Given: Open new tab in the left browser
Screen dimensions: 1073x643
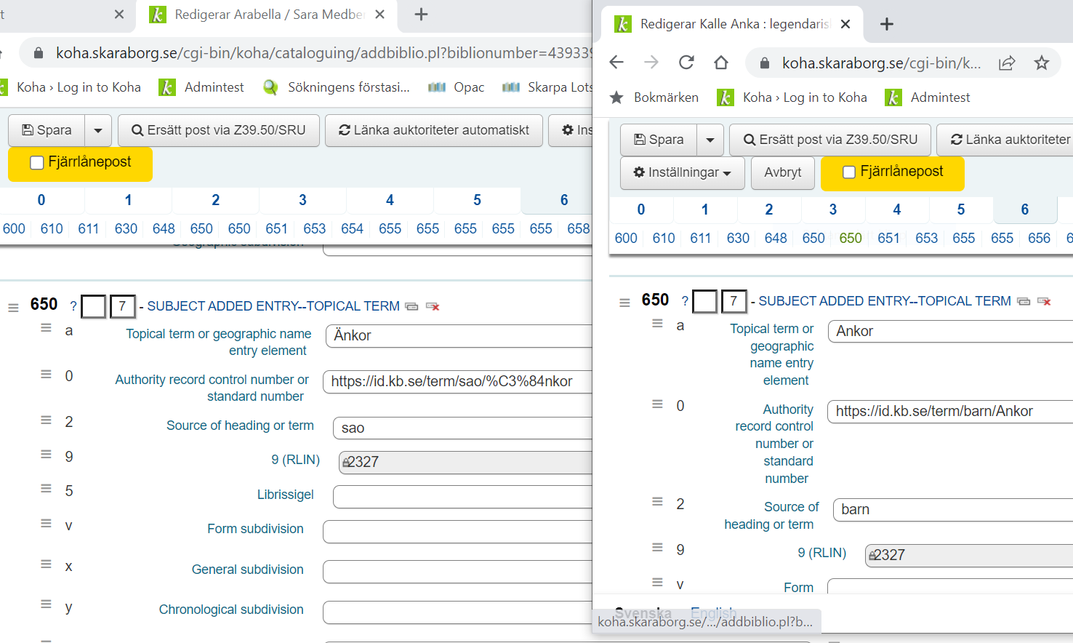Looking at the screenshot, I should pos(421,15).
